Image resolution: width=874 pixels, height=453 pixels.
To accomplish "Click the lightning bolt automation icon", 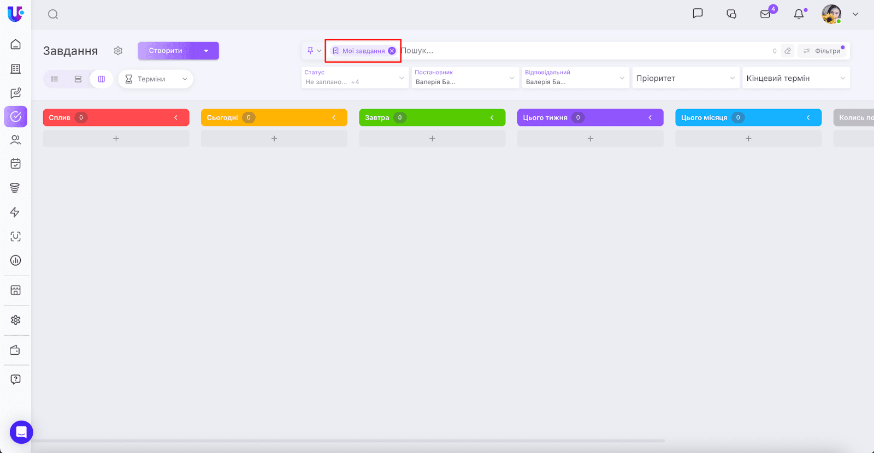I will pos(15,212).
